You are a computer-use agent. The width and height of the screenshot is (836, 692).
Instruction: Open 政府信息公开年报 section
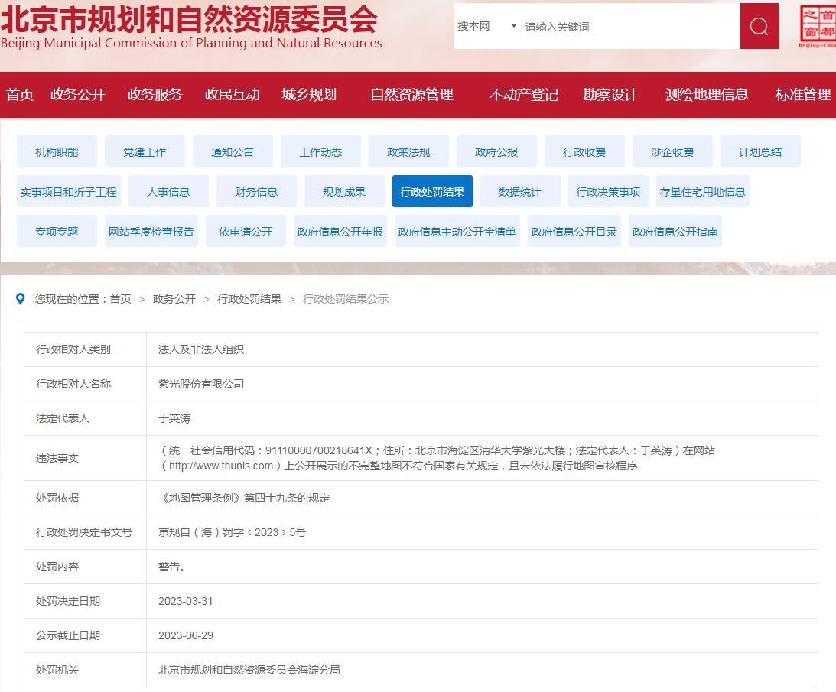pos(340,232)
